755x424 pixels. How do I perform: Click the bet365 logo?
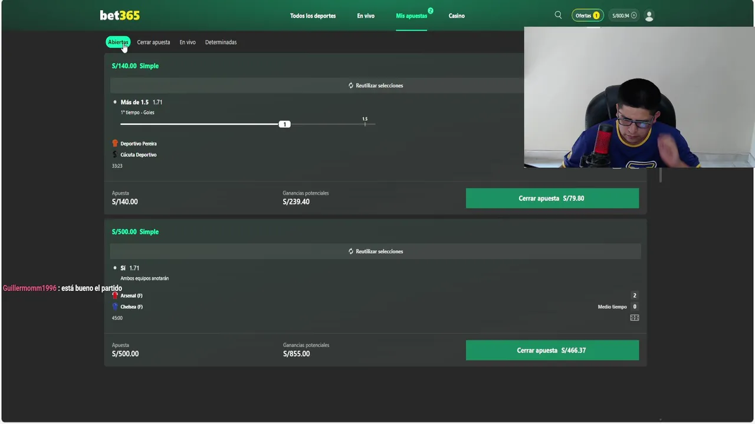120,15
